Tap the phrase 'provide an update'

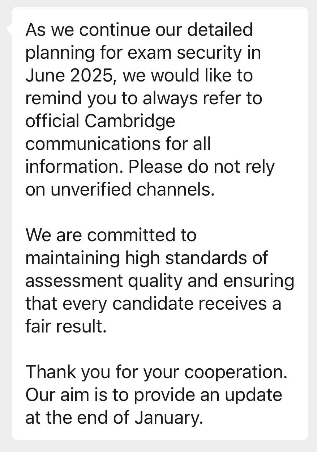tap(207, 395)
